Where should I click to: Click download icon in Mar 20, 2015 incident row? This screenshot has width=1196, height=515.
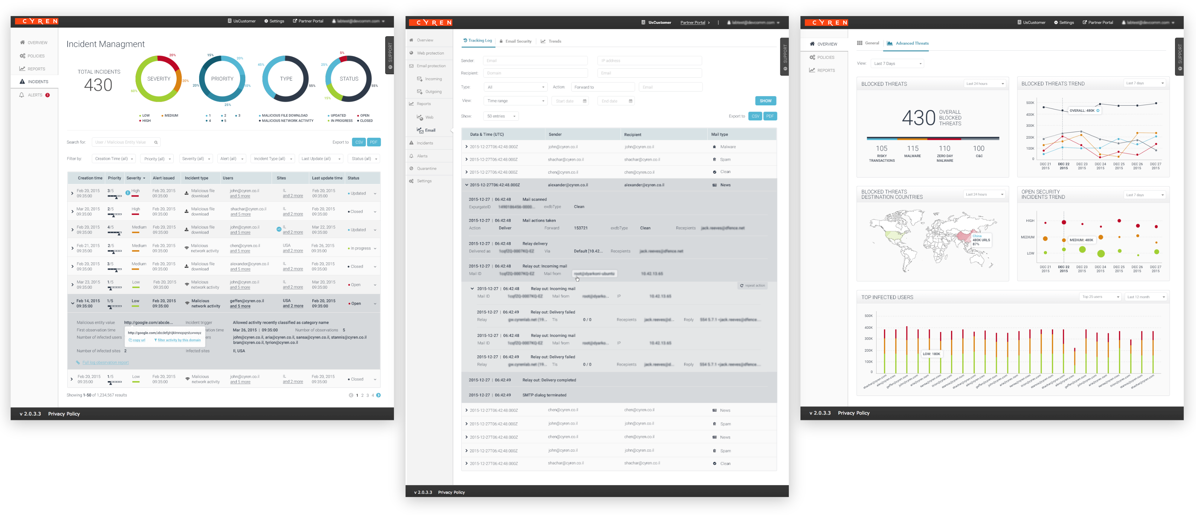(x=187, y=211)
